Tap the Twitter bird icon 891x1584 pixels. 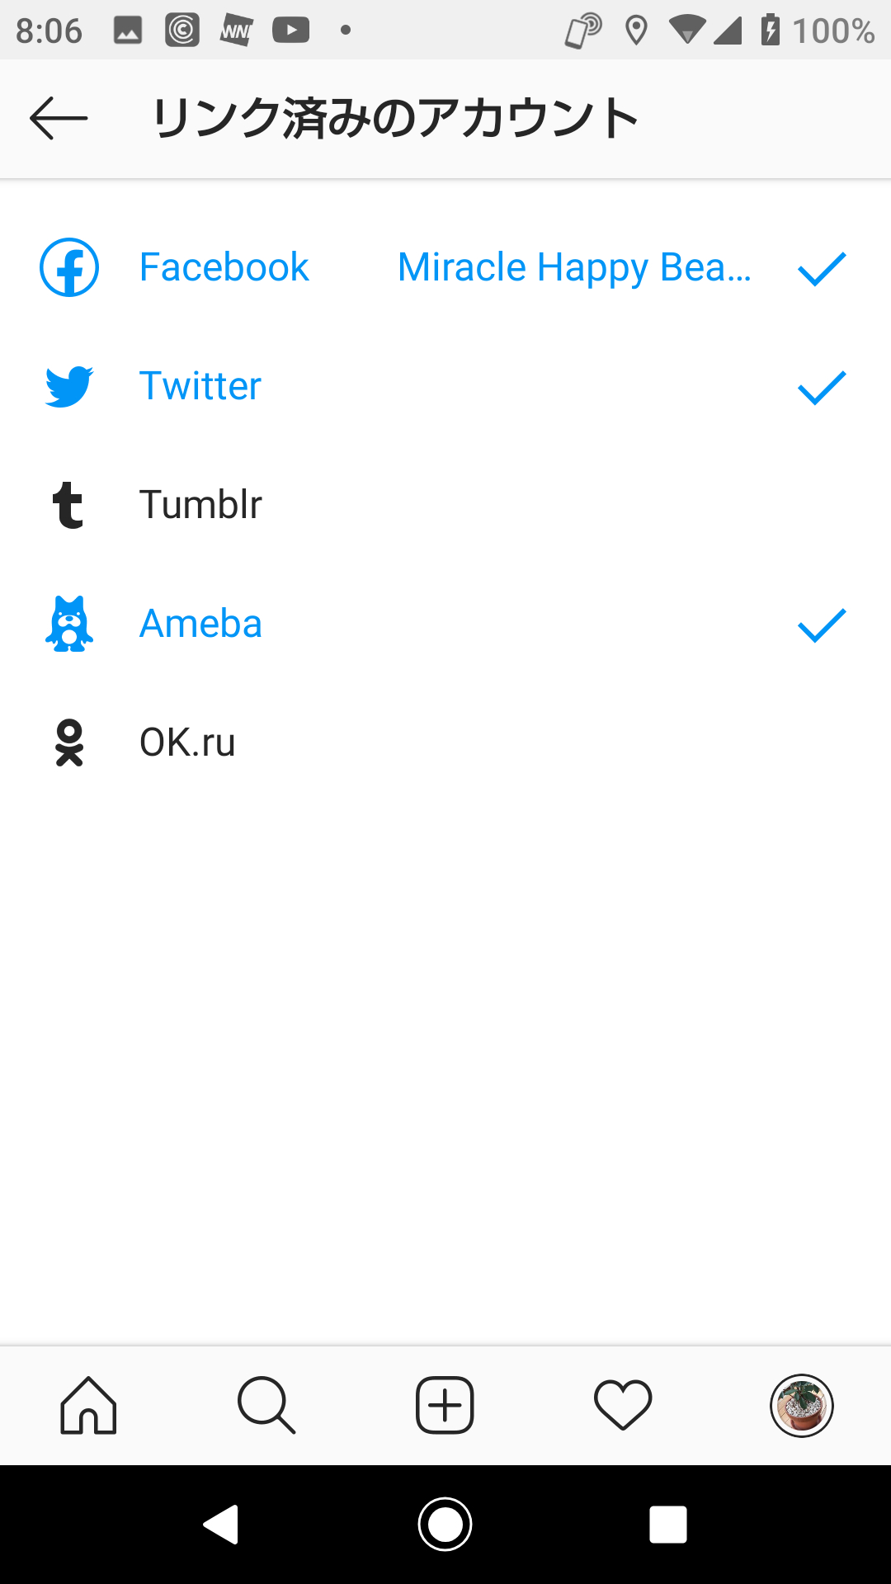point(69,386)
